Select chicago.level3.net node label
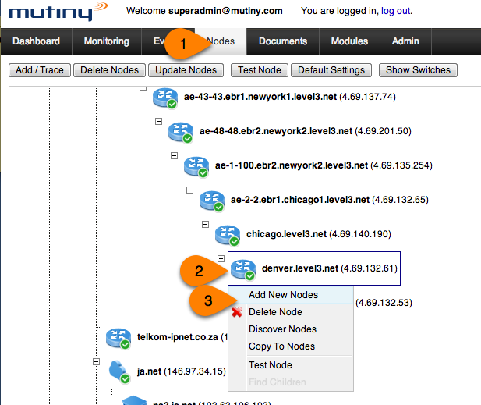Screen dimensions: 481x405 tap(319, 235)
